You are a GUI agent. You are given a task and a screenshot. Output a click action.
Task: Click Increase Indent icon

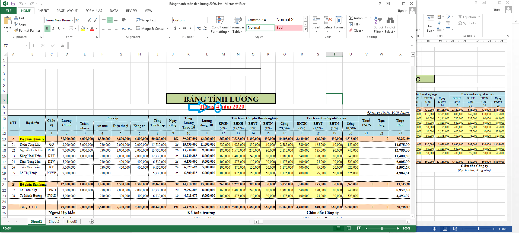coord(130,28)
